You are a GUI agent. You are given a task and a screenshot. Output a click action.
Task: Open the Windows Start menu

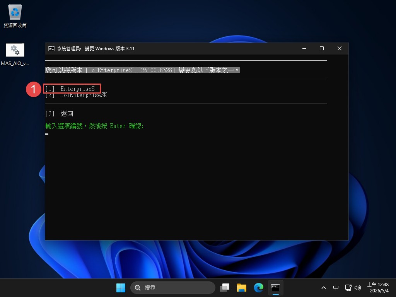[121, 288]
